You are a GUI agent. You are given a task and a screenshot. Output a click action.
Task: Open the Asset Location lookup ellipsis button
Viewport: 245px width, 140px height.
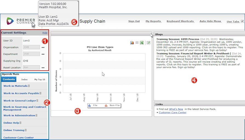point(43,67)
